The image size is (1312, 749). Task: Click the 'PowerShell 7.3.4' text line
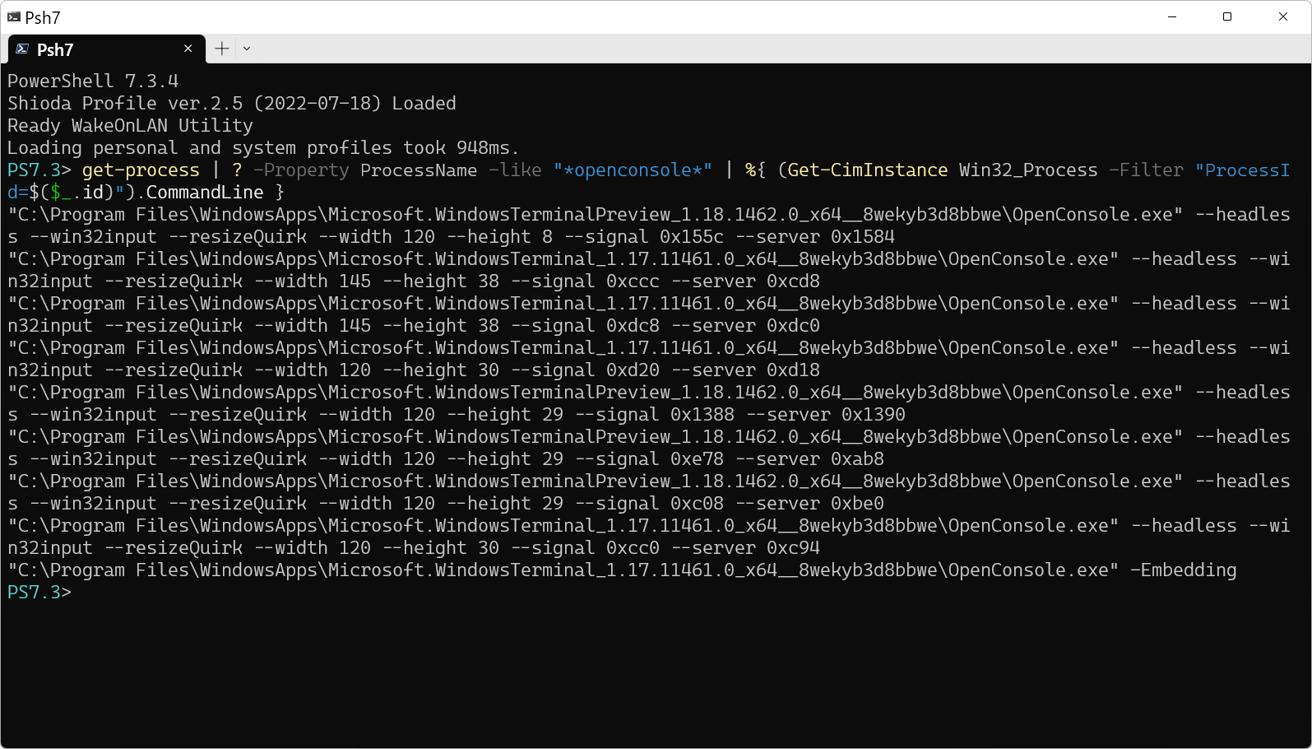tap(93, 81)
